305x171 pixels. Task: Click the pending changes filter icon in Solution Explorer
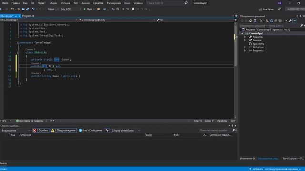coord(261,21)
